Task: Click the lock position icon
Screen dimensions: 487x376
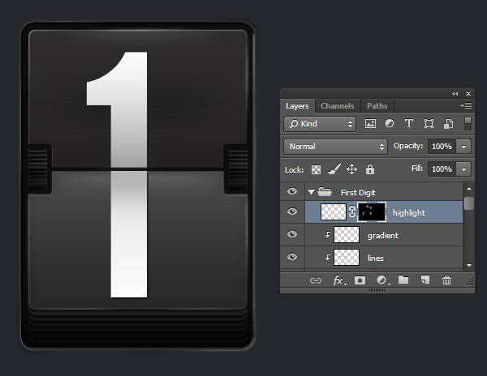Action: 351,169
